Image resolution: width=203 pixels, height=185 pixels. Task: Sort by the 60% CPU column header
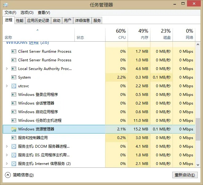(x=117, y=35)
